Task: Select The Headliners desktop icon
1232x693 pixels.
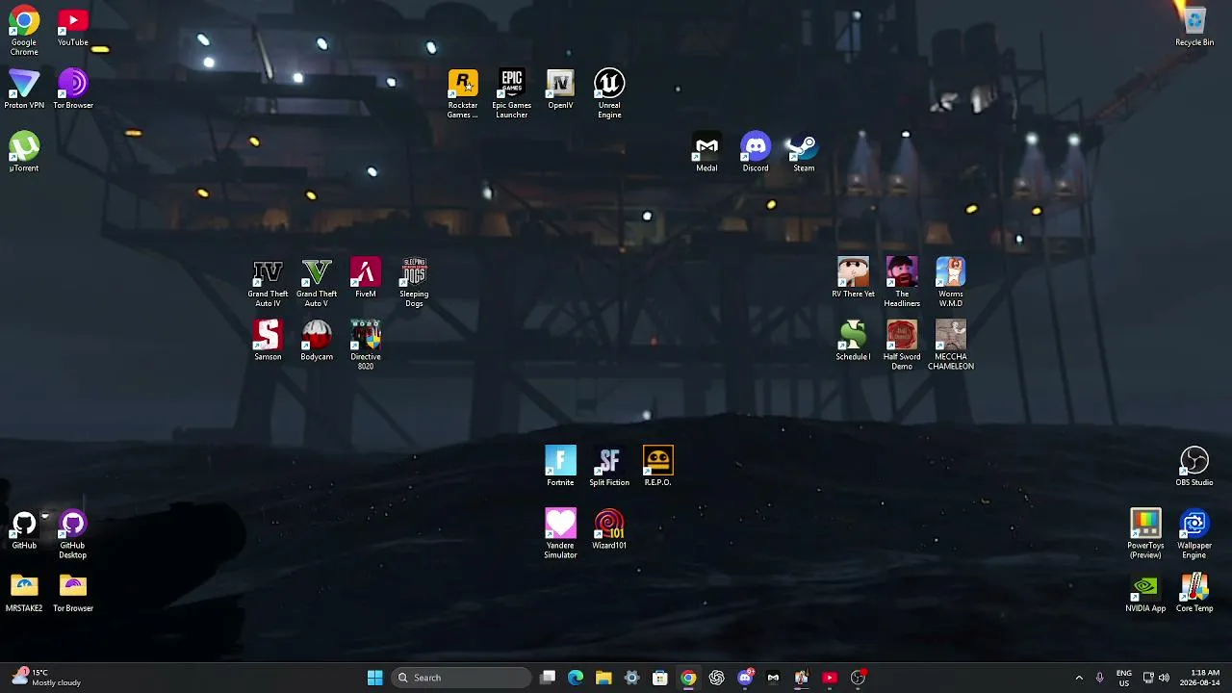Action: [x=902, y=283]
